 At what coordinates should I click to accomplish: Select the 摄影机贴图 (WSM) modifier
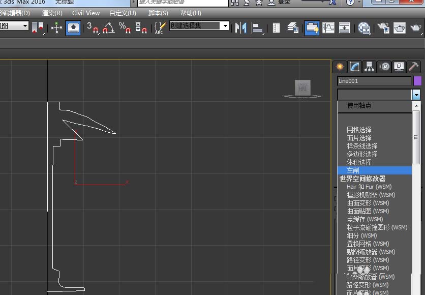[x=371, y=195]
